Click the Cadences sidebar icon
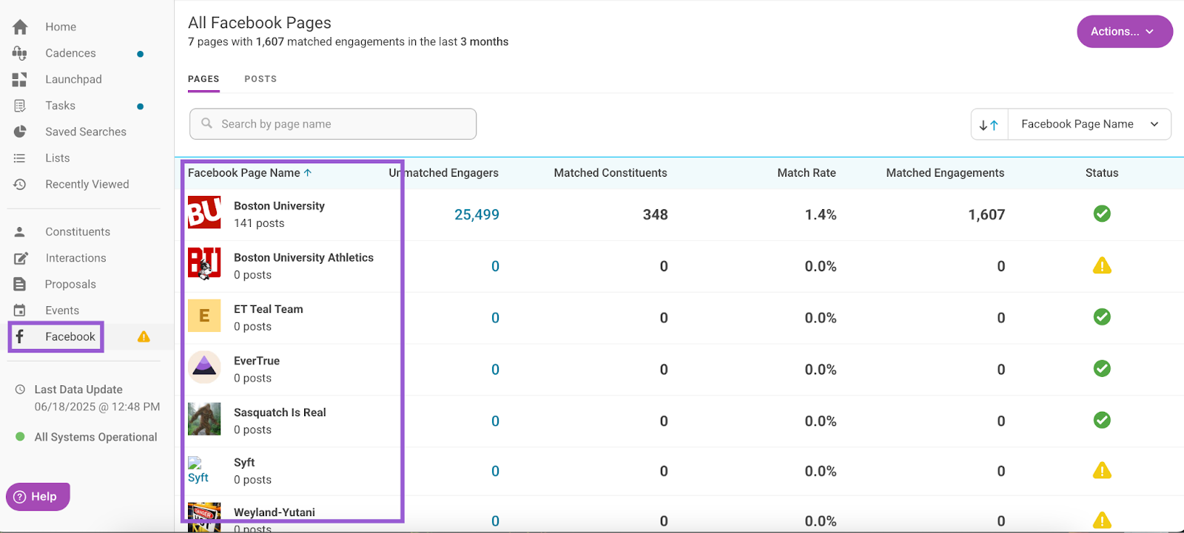1184x533 pixels. [20, 53]
